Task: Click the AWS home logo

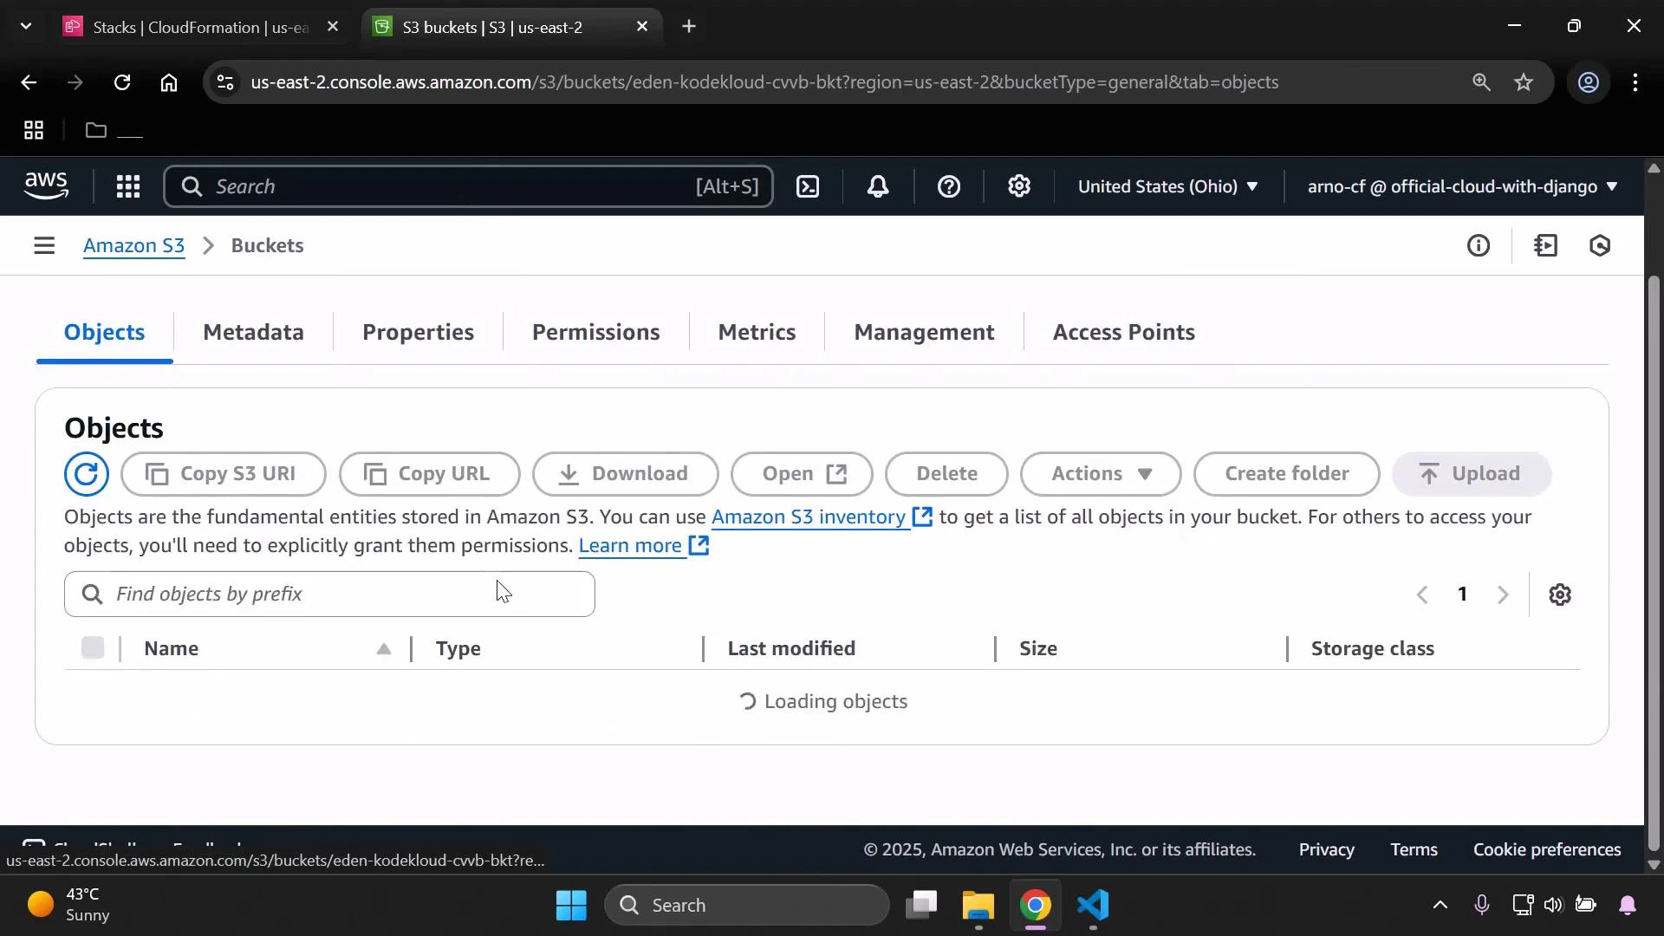Action: point(46,185)
